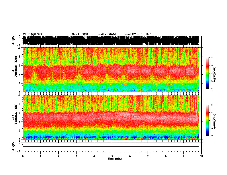Image resolution: width=227 pixels, height=175 pixels.
Task: Click the ch.3(V) axis label
Action: coord(14,147)
